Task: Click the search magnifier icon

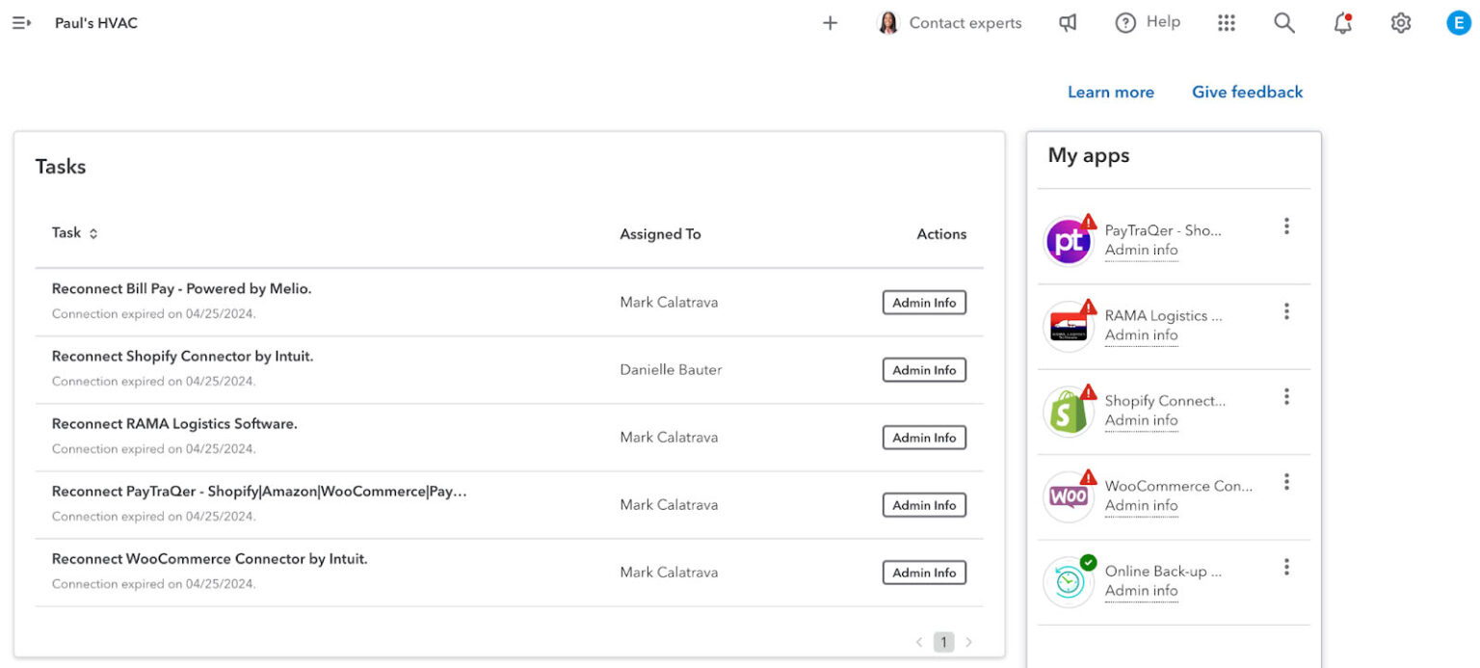Action: click(x=1284, y=22)
